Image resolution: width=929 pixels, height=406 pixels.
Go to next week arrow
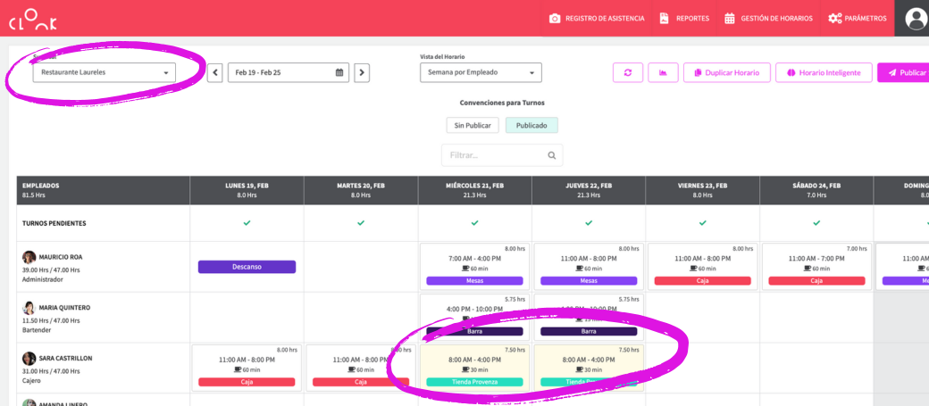pos(362,72)
